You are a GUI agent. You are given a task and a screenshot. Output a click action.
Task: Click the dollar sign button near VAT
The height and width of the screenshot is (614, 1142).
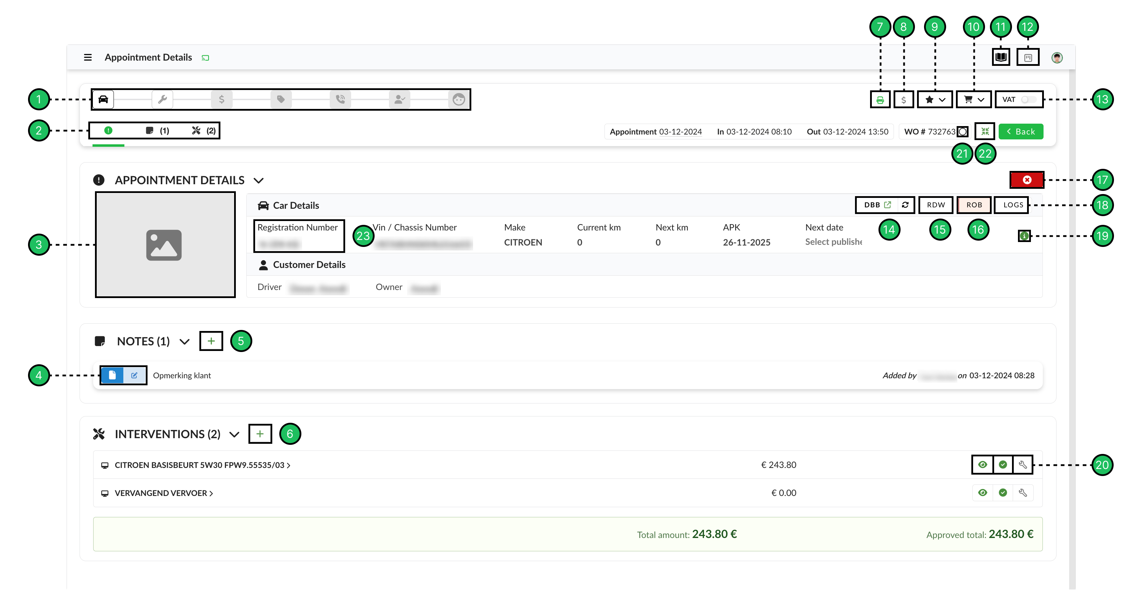pyautogui.click(x=903, y=100)
